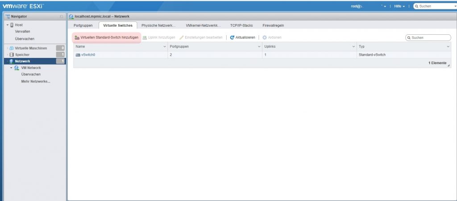The width and height of the screenshot is (457, 201).
Task: Click the Virtuelle Maschinen count badge
Action: click(60, 48)
